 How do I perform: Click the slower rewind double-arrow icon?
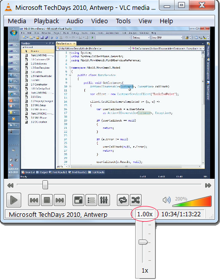point(10,185)
